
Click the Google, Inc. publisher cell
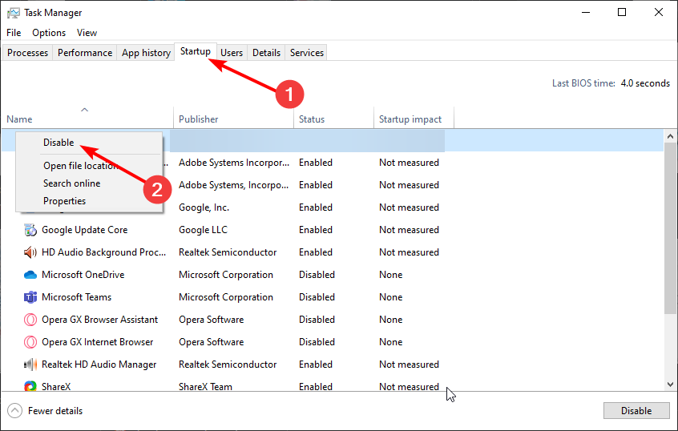(204, 207)
